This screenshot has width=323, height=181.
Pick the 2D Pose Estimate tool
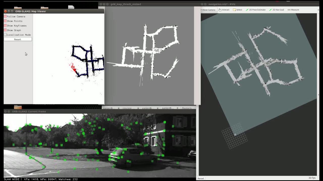(x=256, y=10)
